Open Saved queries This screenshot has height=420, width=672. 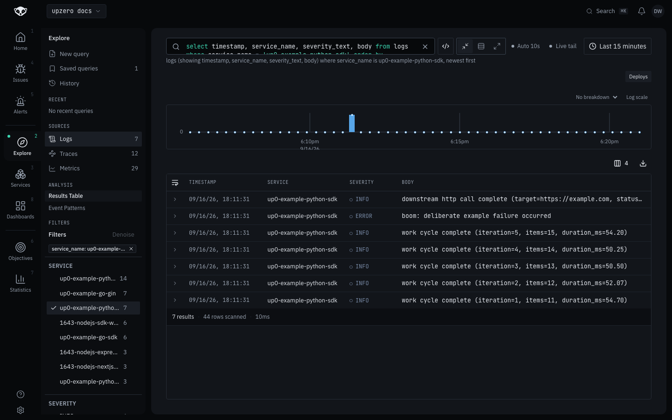(93, 69)
